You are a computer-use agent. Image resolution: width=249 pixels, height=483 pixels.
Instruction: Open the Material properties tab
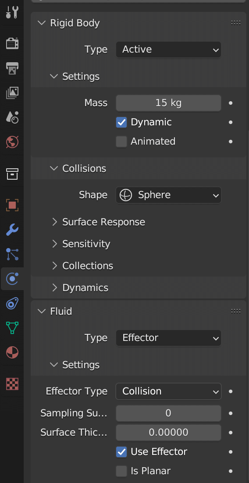tap(12, 352)
